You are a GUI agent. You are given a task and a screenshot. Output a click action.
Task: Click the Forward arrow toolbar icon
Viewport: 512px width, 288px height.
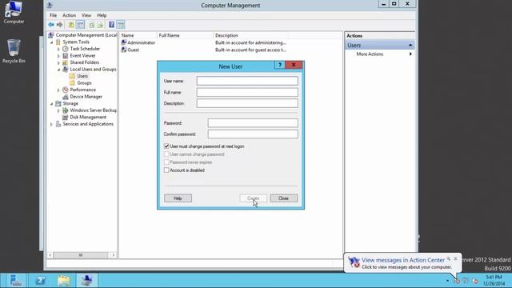59,25
